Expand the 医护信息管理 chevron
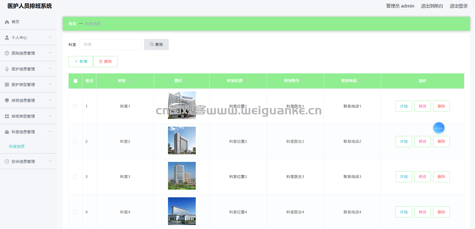The height and width of the screenshot is (229, 475). (x=50, y=69)
